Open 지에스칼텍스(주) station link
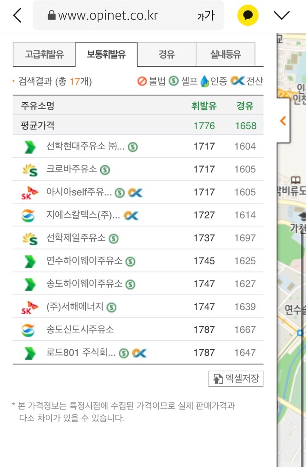This screenshot has width=306, height=467. (x=83, y=215)
